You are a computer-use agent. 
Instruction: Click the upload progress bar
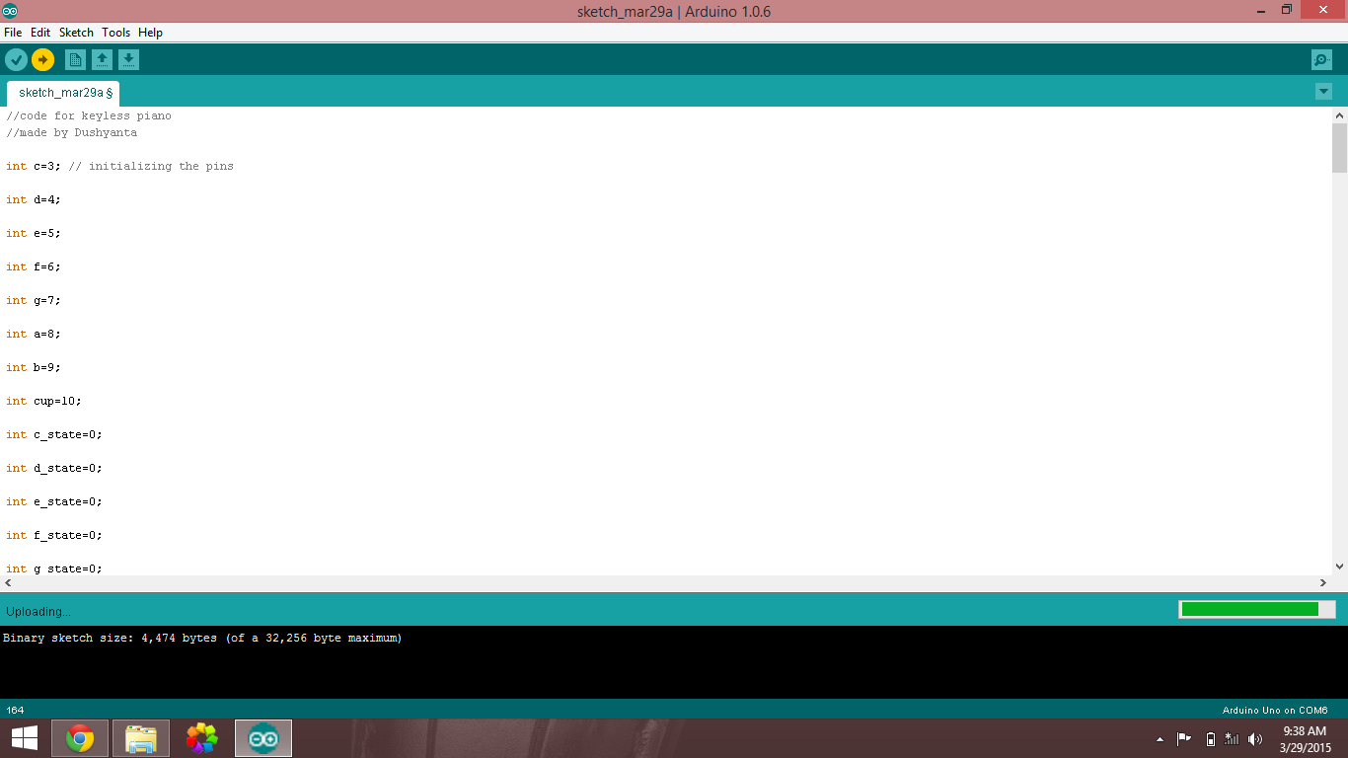[1256, 609]
